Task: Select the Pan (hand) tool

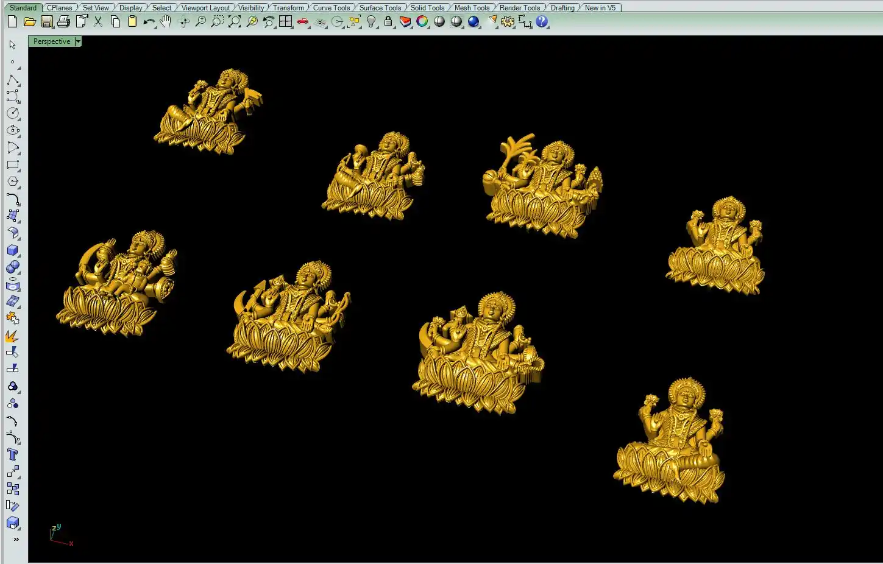Action: 166,22
